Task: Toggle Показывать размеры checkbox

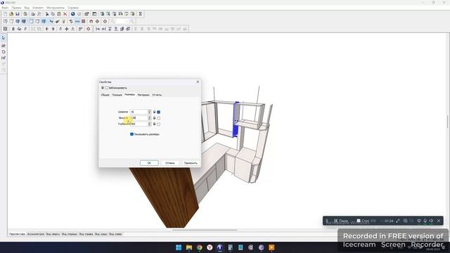Action: point(131,134)
